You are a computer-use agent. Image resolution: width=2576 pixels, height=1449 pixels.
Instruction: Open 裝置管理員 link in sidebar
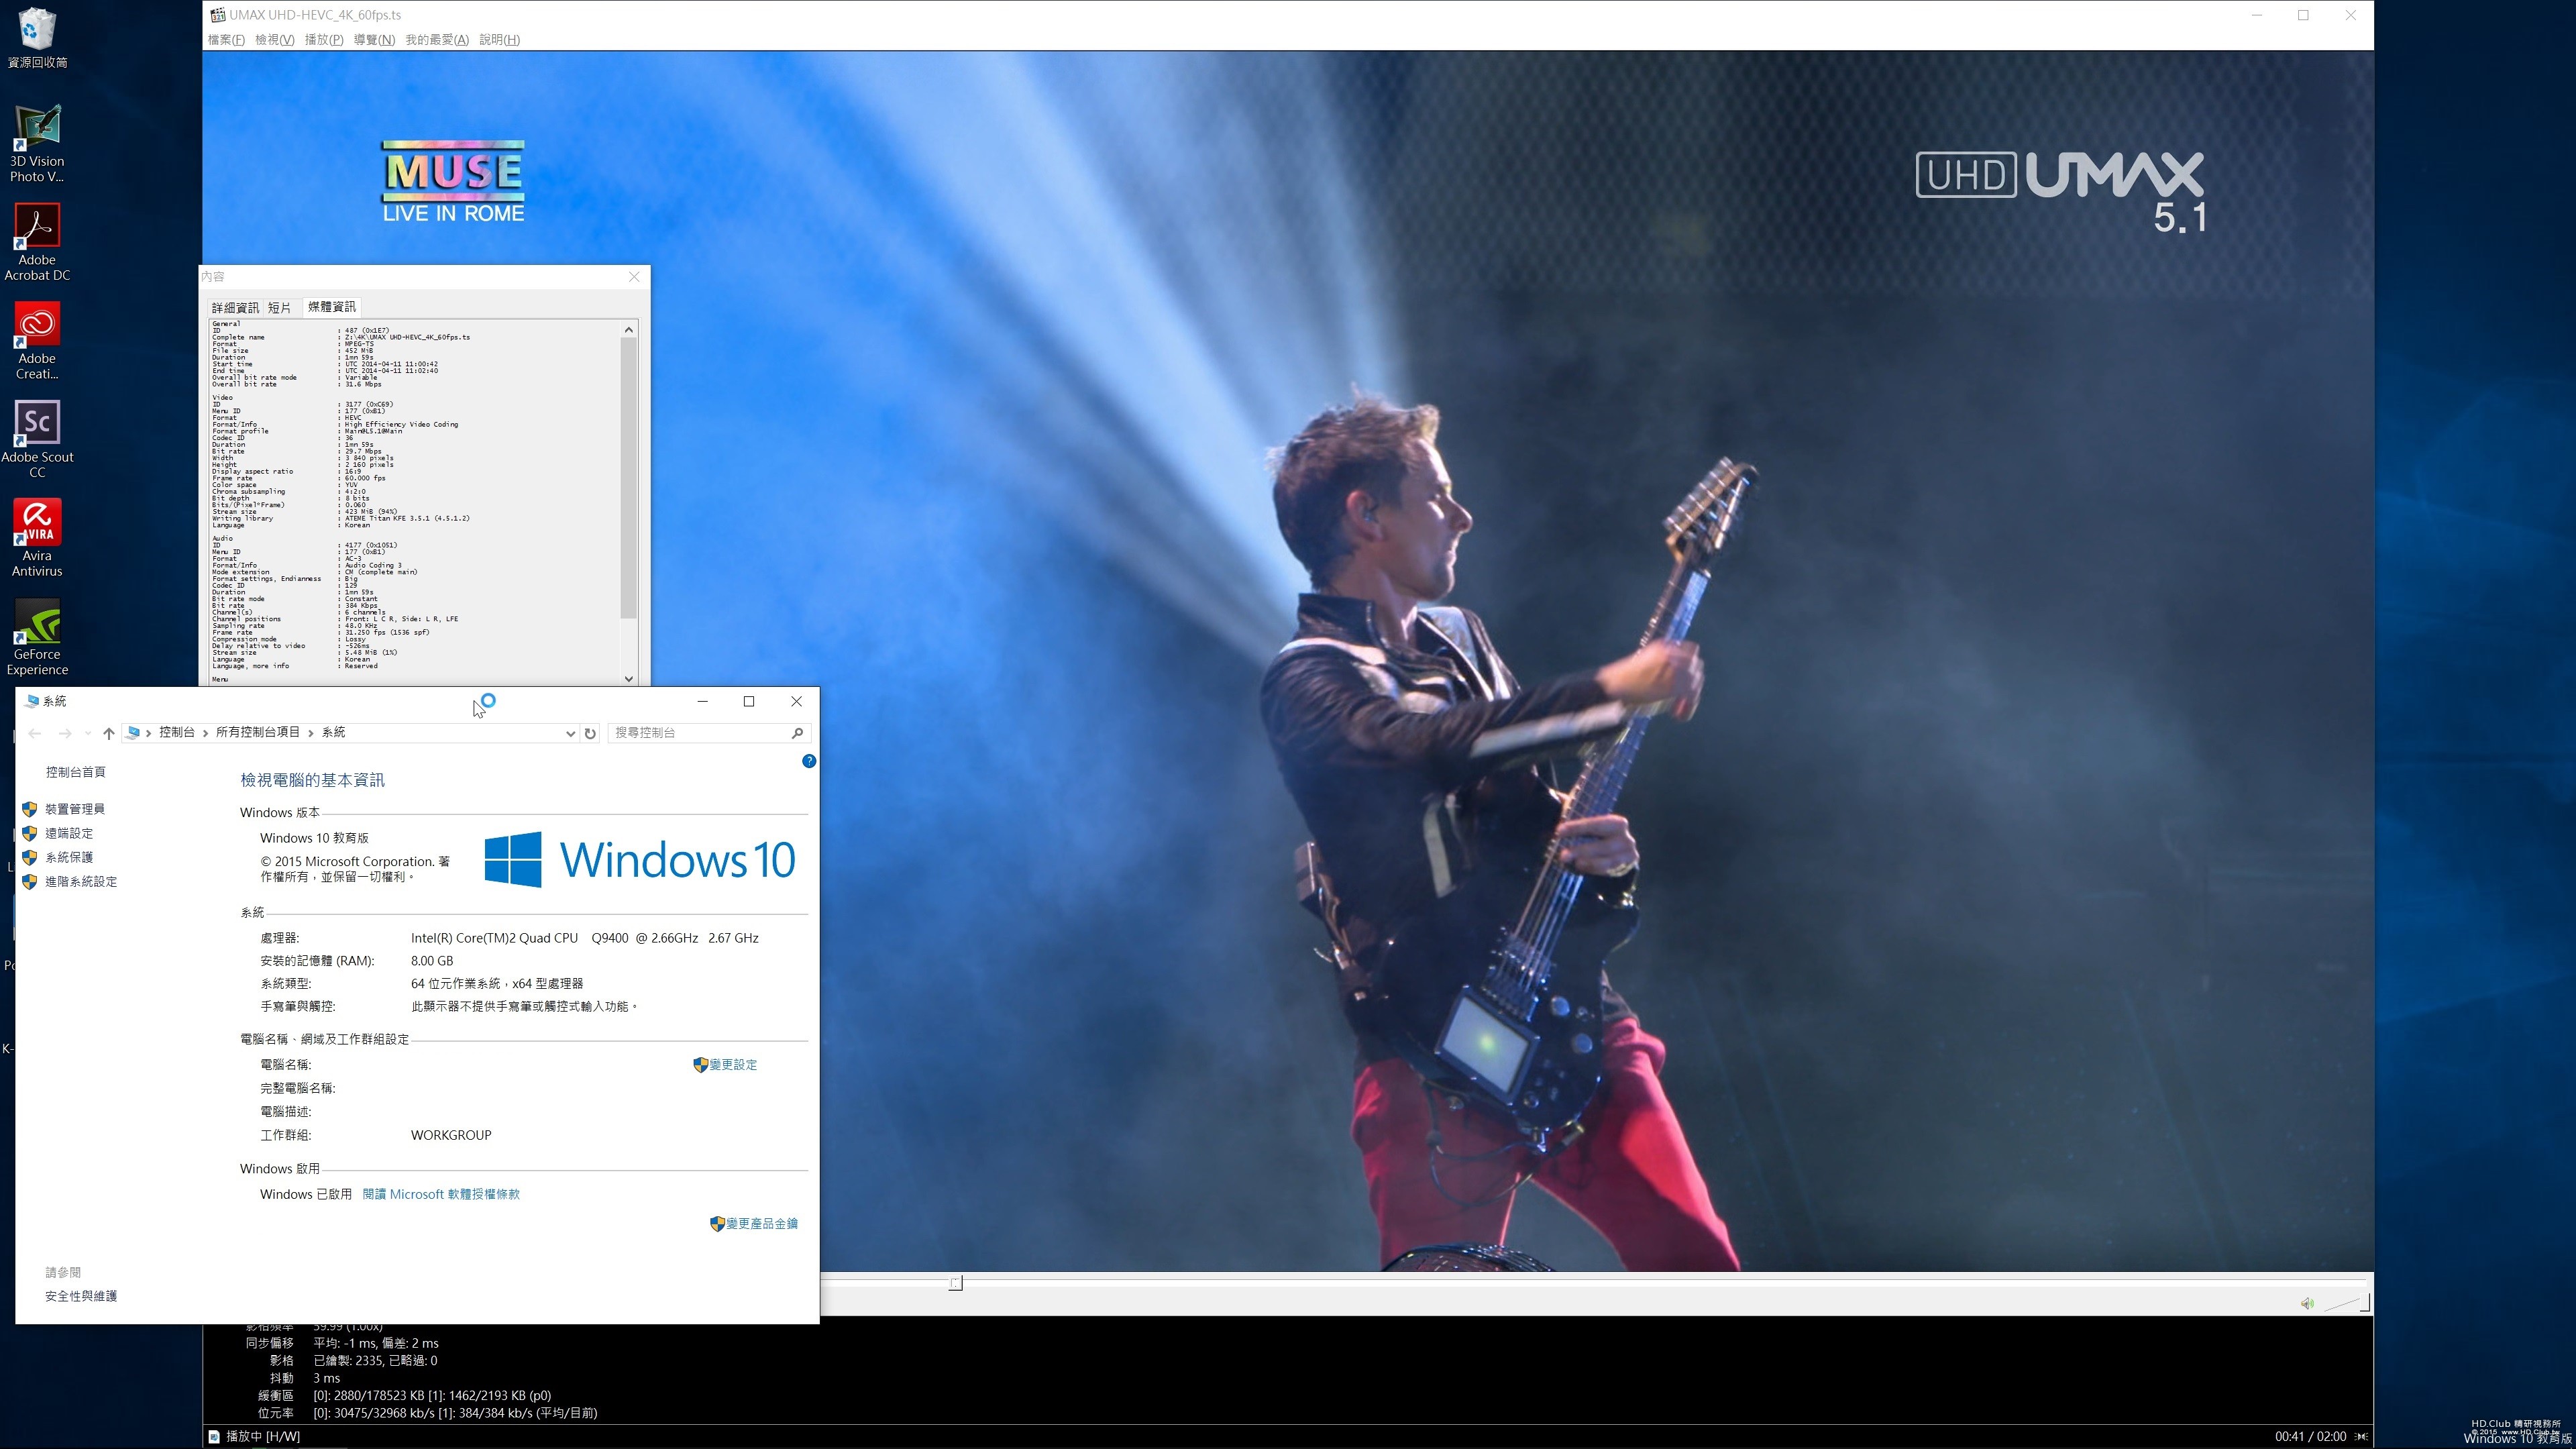[x=75, y=809]
